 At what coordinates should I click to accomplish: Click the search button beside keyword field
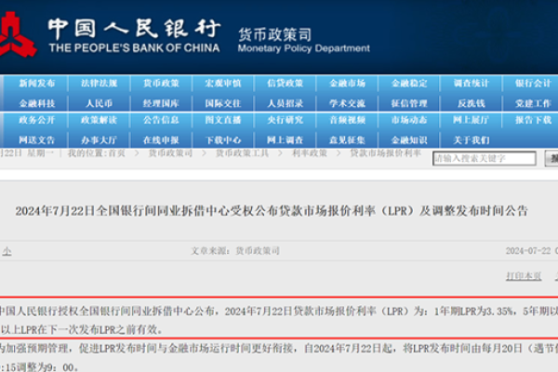(x=551, y=158)
